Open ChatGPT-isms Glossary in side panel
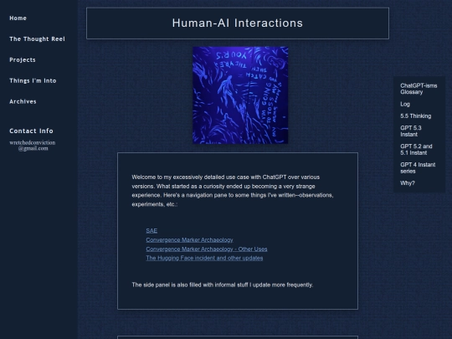Screen dimensions: 452x339 (x=419, y=89)
